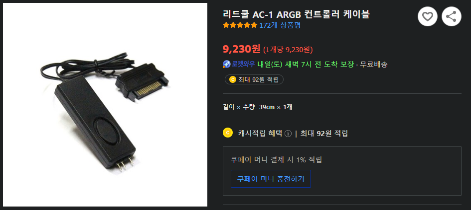The height and width of the screenshot is (210, 471).
Task: Click the yellow cash coin beside 캐시적립 혜택
Action: click(x=228, y=133)
